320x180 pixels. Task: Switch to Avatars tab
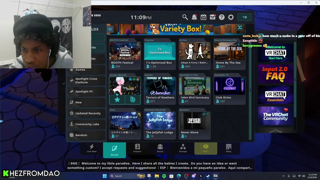(x=137, y=148)
